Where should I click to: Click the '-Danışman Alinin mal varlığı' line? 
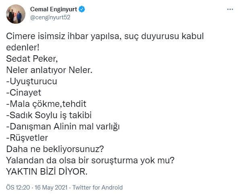[x=63, y=127]
